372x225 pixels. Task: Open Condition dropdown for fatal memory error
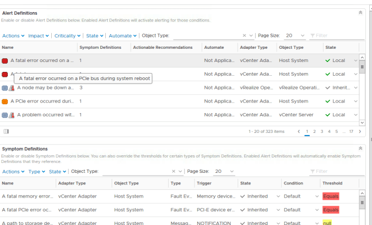tap(317, 196)
